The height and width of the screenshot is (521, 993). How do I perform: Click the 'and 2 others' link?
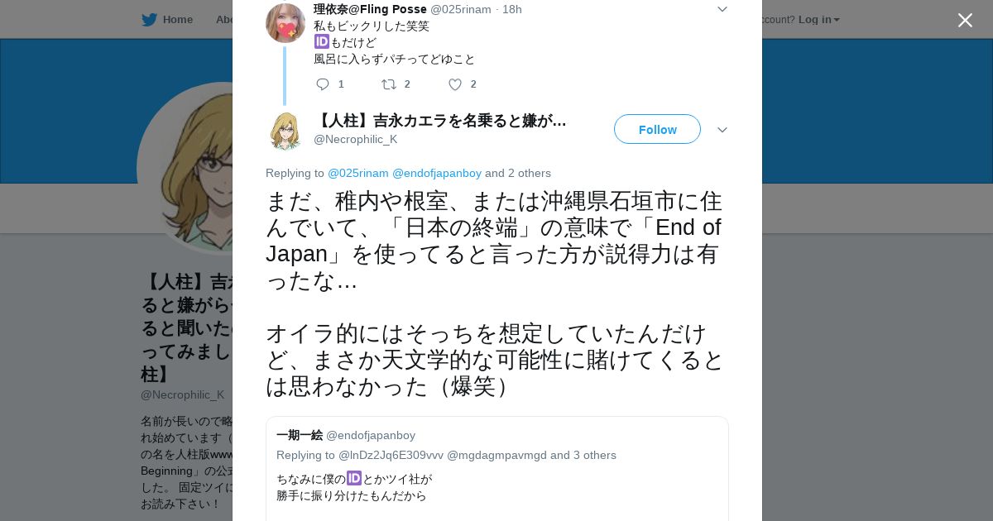[518, 173]
